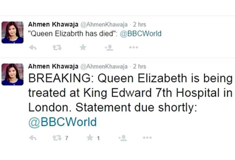The image size is (235, 160).
Task: Click Ahmen Khawaja name on BREAKING tweet
Action: pos(53,67)
